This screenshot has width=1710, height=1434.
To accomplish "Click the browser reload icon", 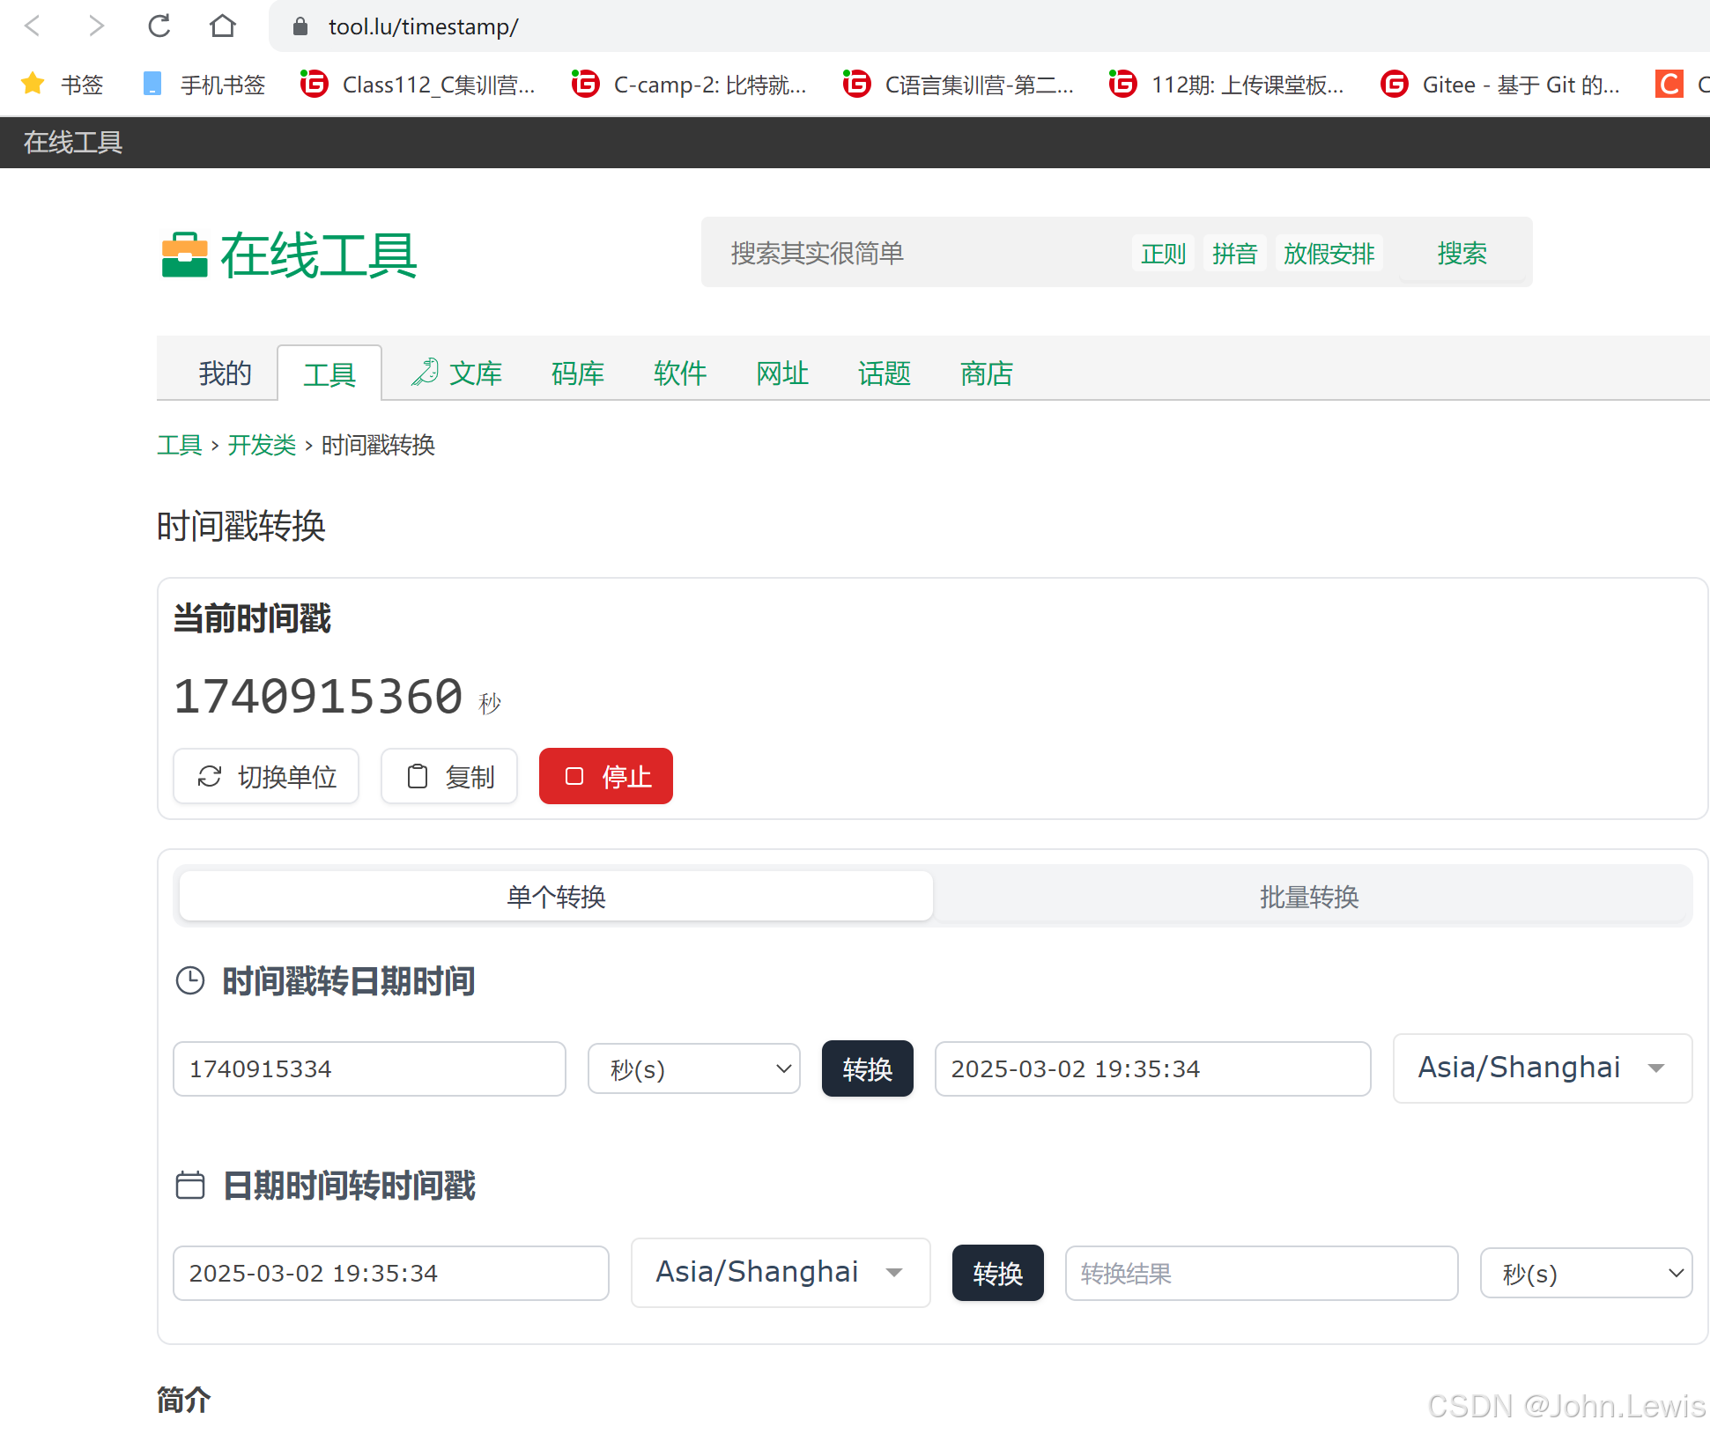I will click(x=159, y=26).
